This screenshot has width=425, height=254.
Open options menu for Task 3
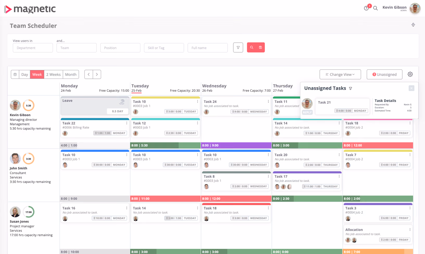[410, 208]
